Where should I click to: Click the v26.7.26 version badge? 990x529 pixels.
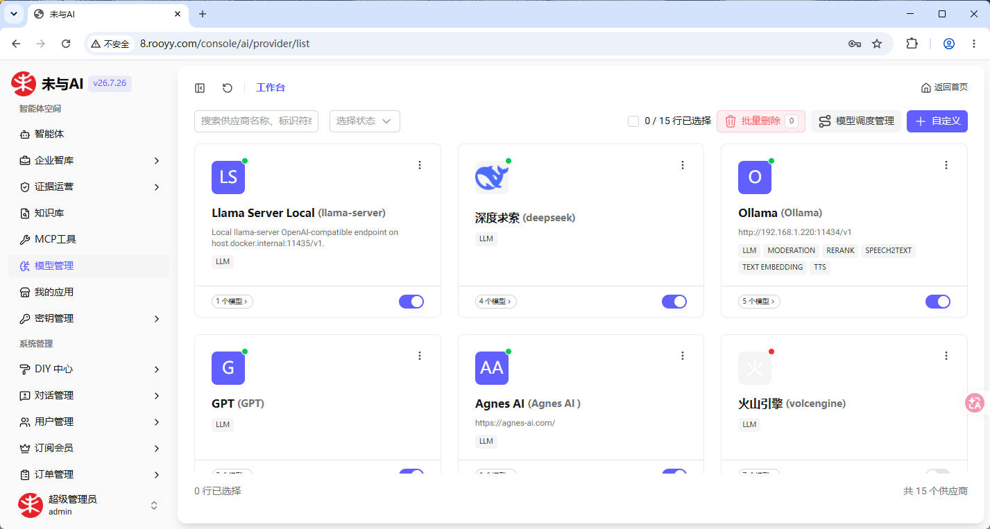coord(110,84)
